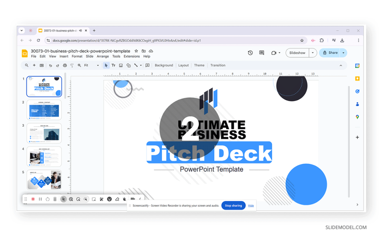This screenshot has width=382, height=237.
Task: Expand Line tool dropdown arrow
Action: [141, 66]
